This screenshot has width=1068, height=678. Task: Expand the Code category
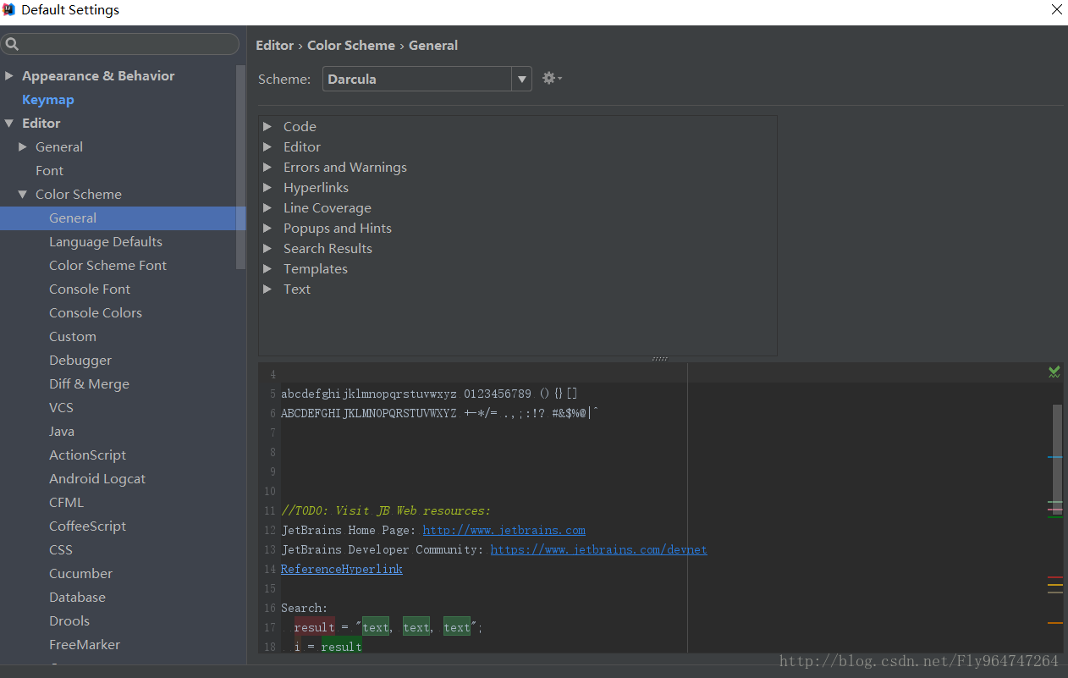tap(267, 126)
